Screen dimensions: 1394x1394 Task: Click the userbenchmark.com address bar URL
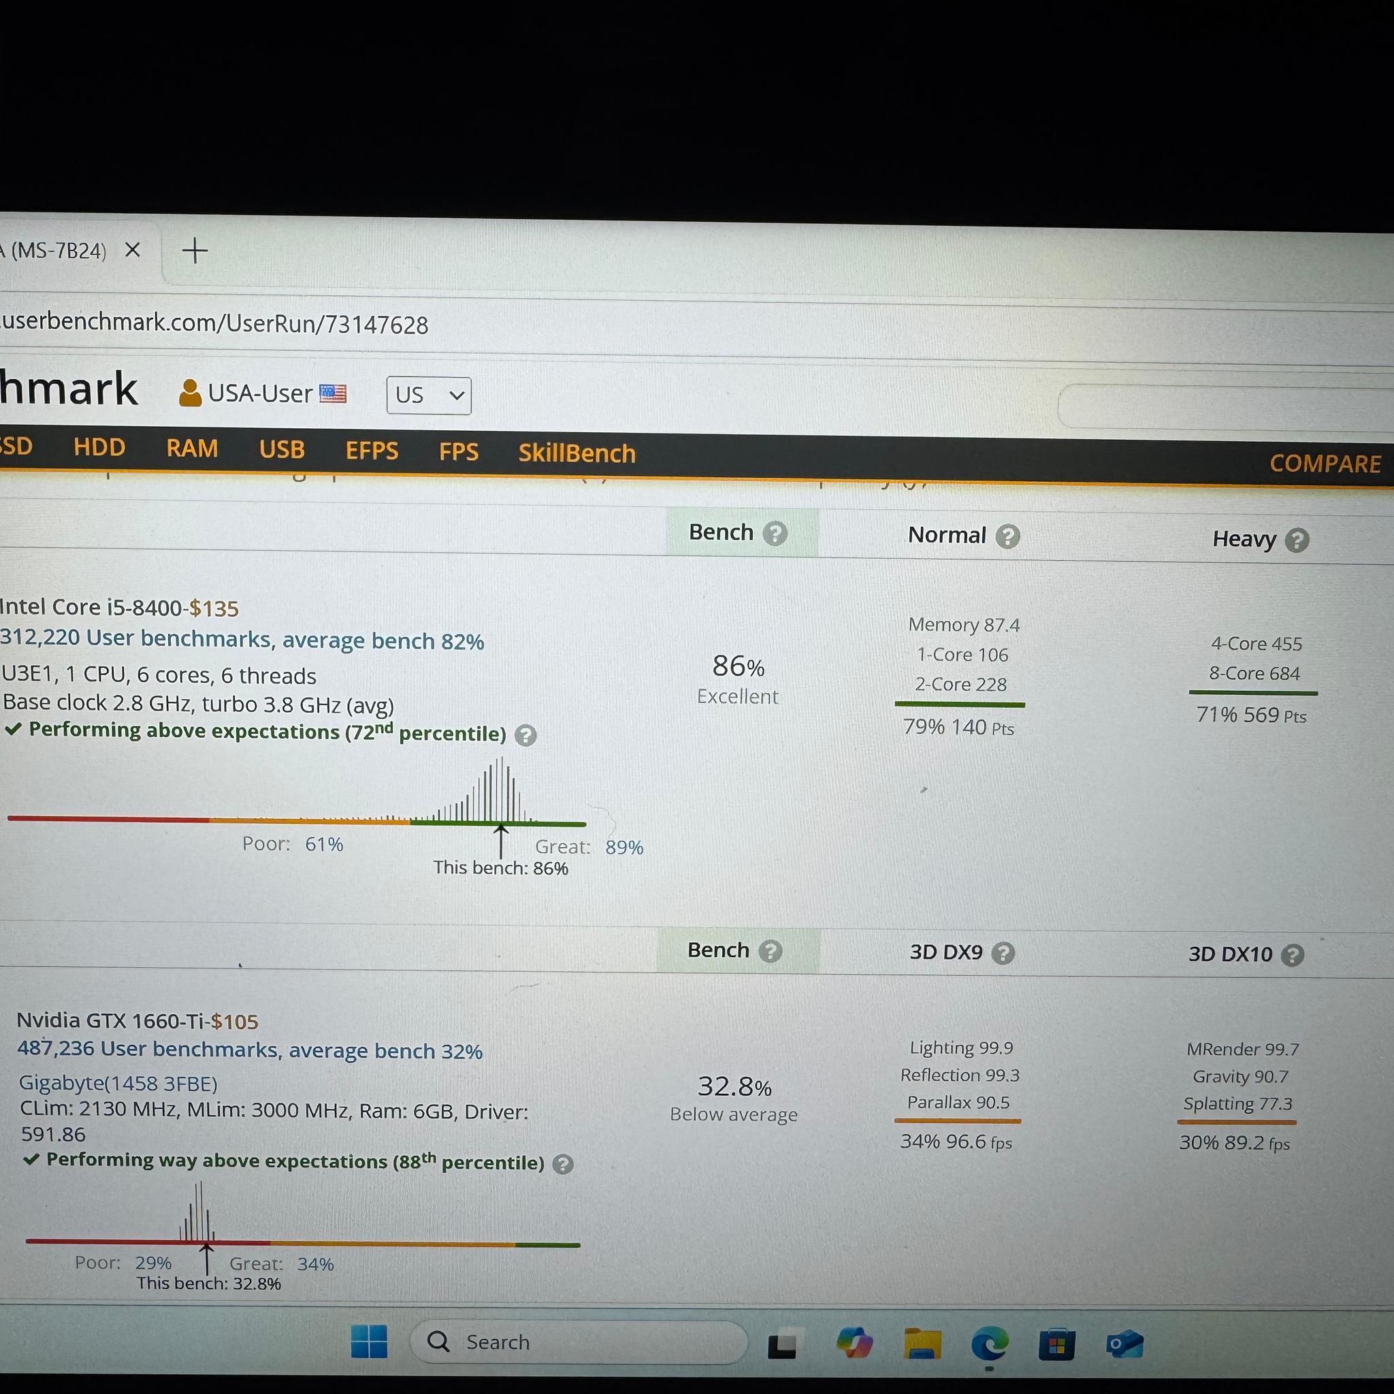(214, 323)
